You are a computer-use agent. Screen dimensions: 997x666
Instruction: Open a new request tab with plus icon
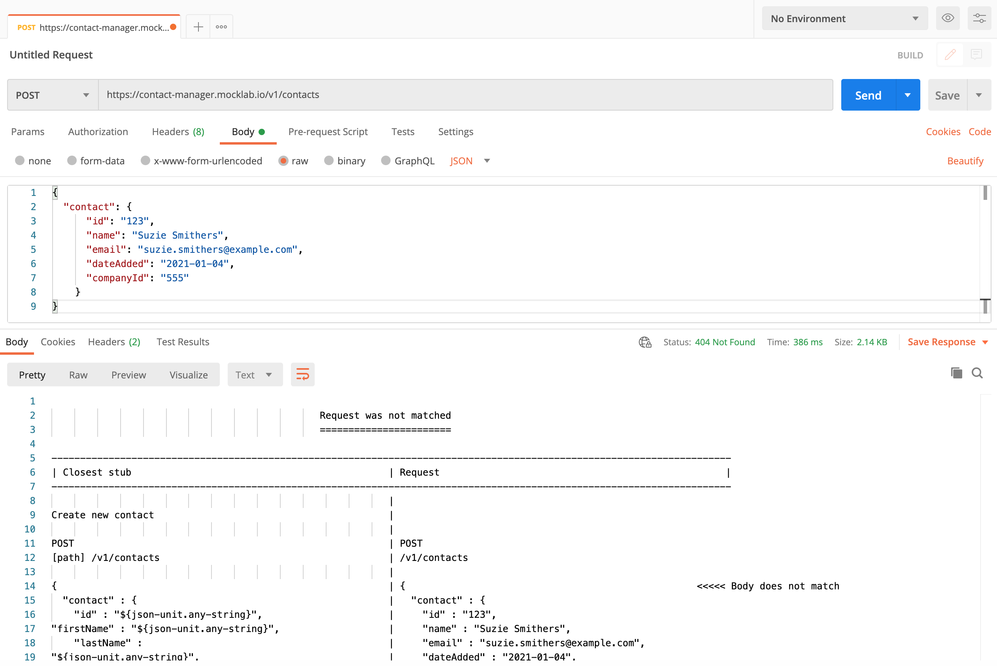[x=198, y=27]
